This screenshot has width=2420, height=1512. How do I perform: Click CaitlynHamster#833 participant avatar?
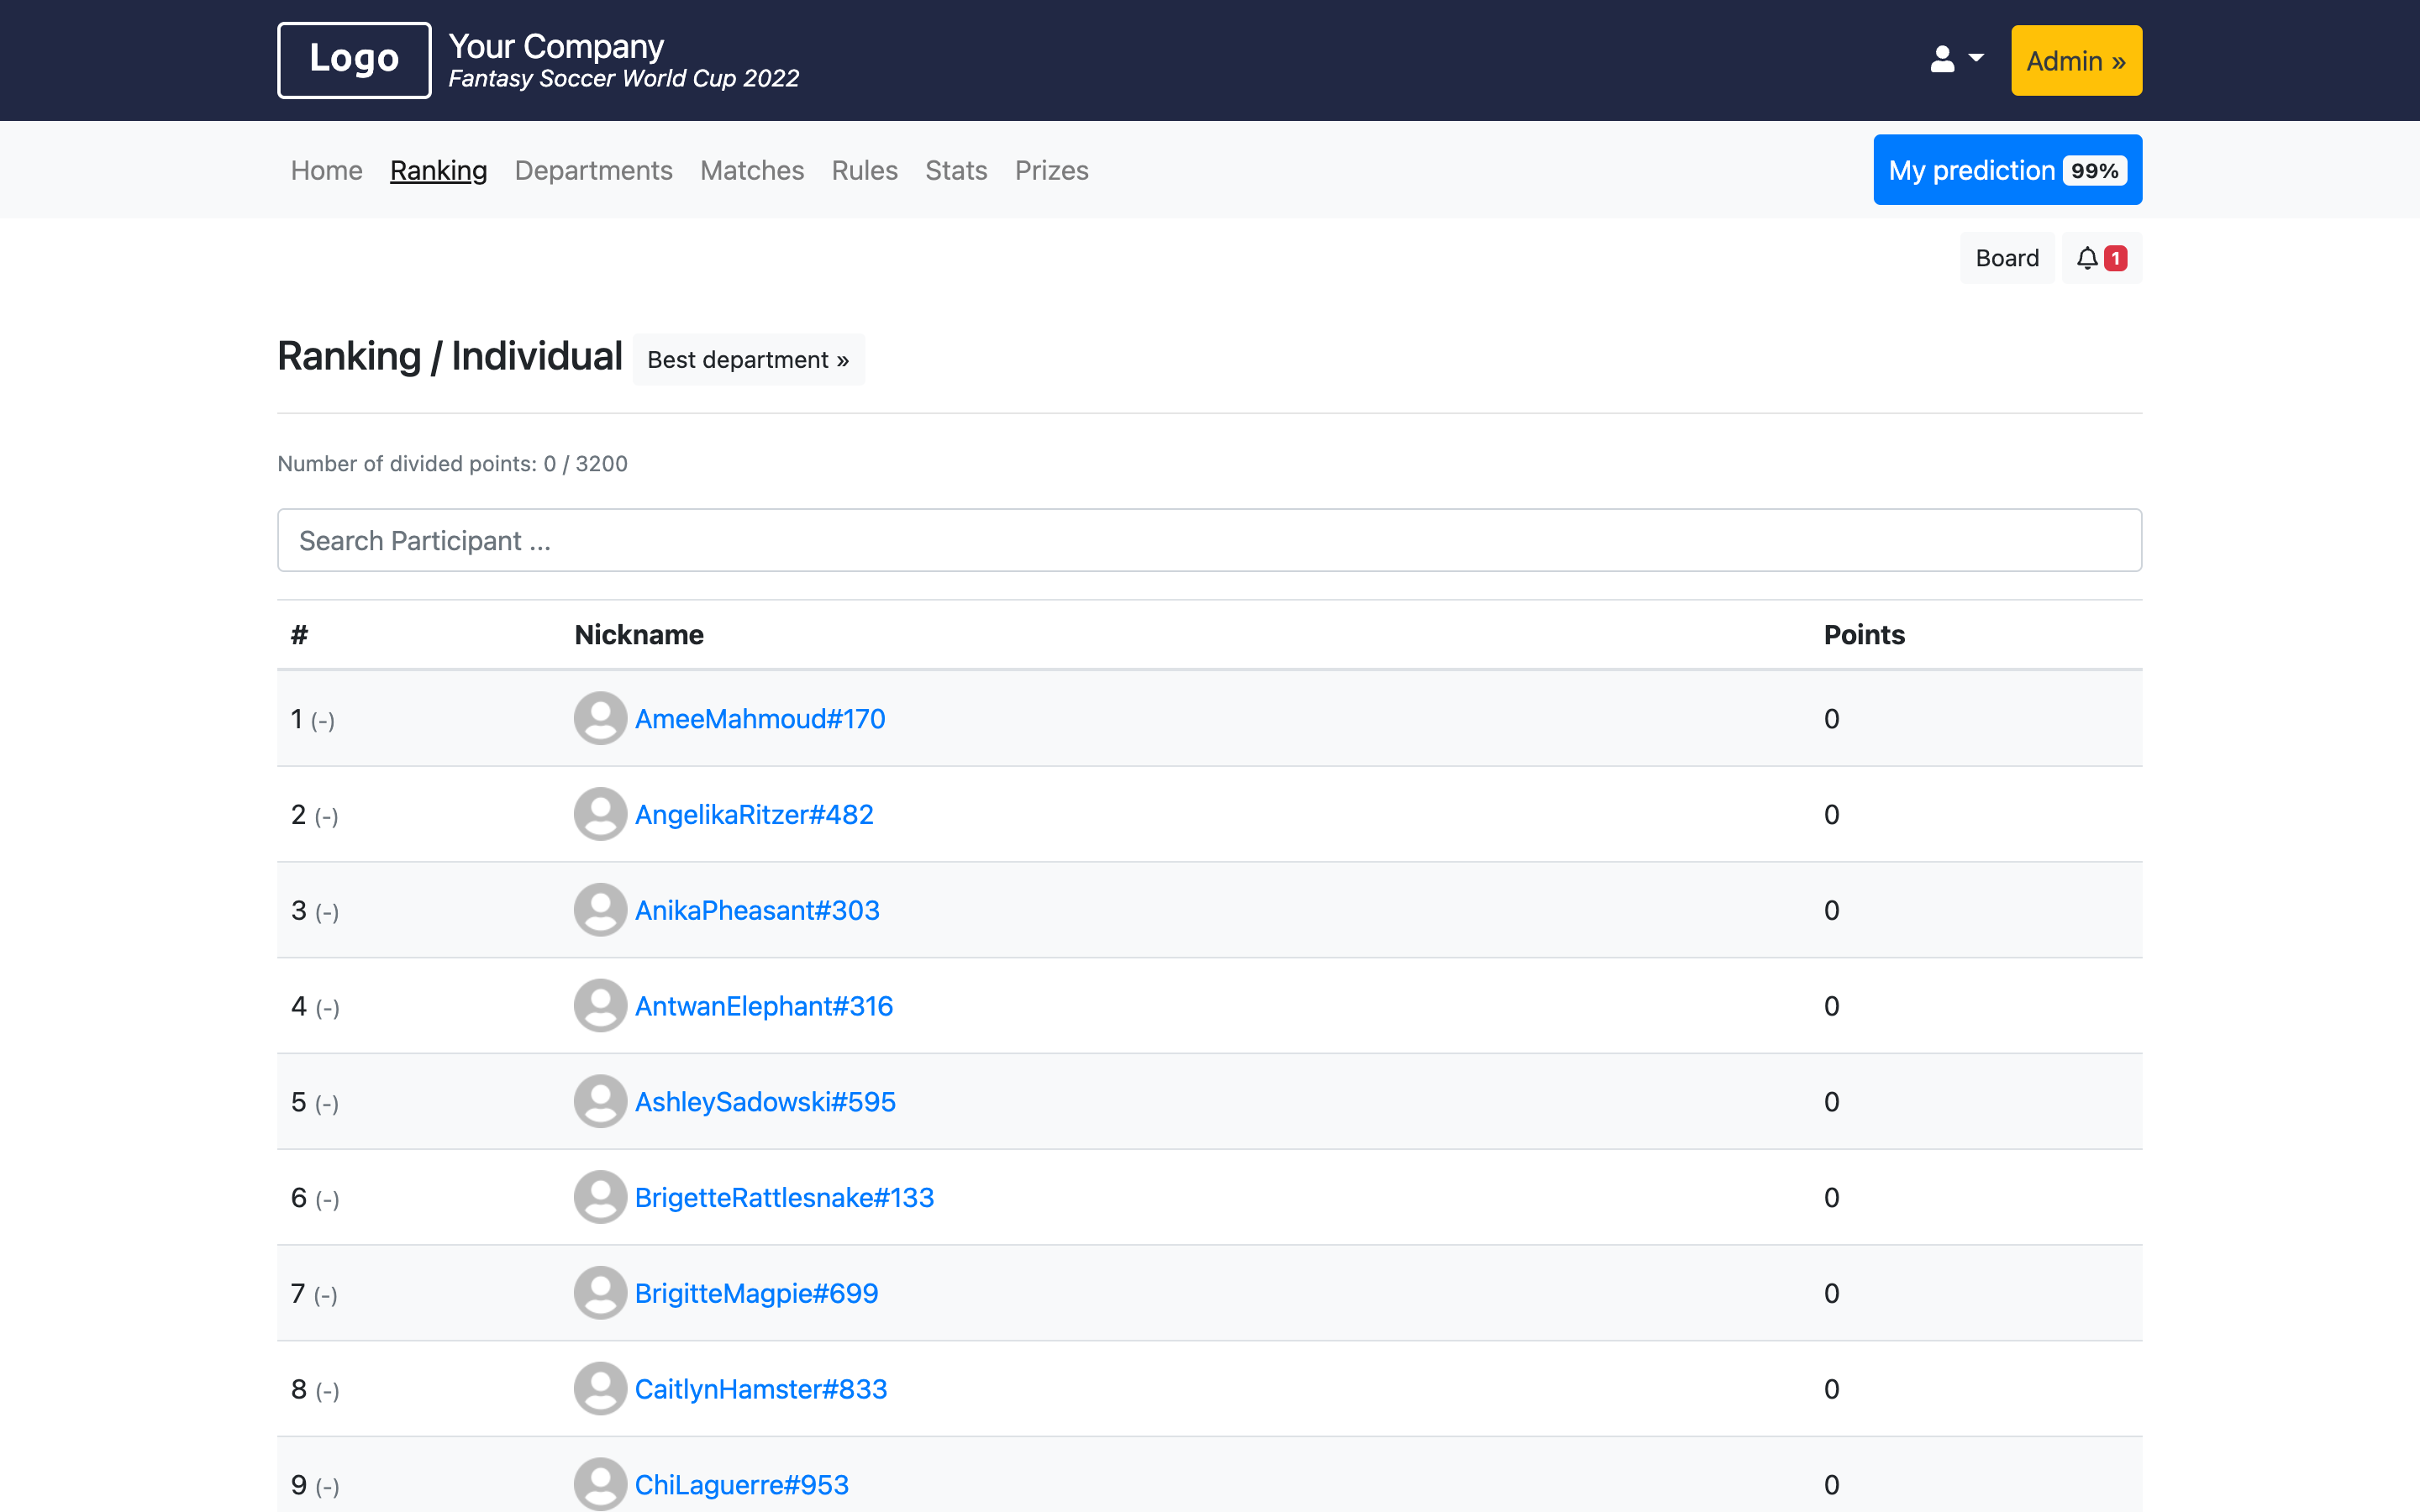click(x=601, y=1389)
